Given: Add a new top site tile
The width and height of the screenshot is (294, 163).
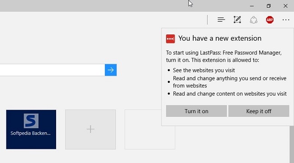Looking at the screenshot, I should coord(90,129).
